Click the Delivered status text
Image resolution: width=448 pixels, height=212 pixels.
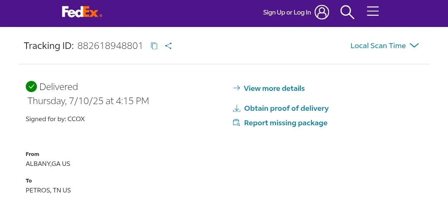pos(58,87)
